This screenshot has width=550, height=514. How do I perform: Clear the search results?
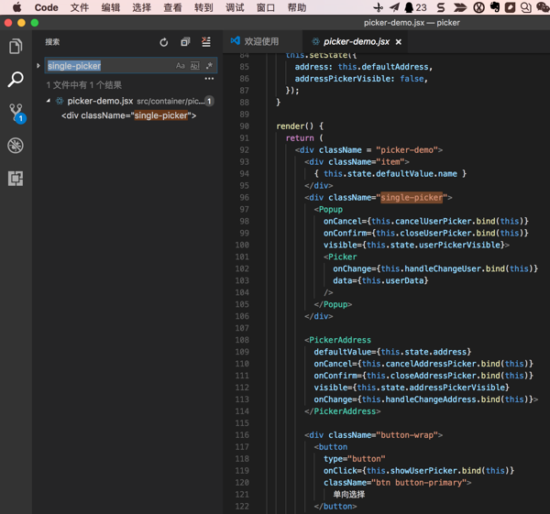(206, 42)
